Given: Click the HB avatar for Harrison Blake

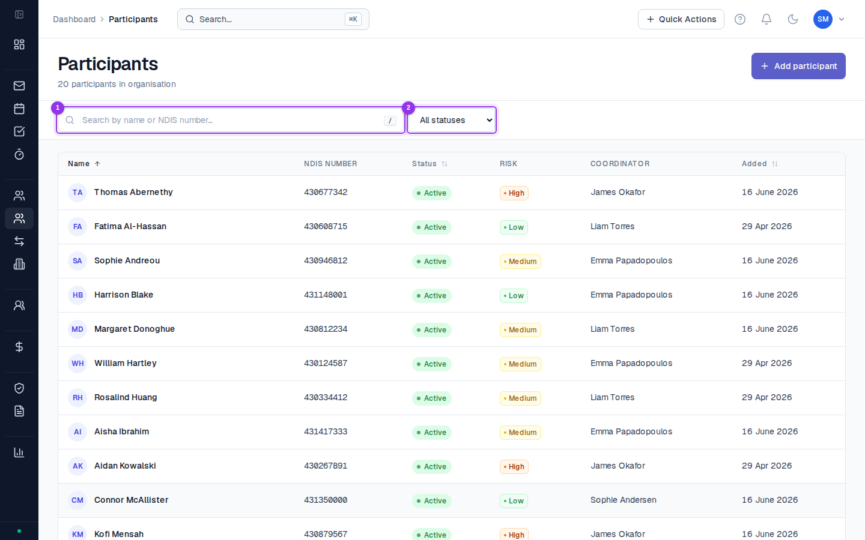Looking at the screenshot, I should (x=77, y=295).
